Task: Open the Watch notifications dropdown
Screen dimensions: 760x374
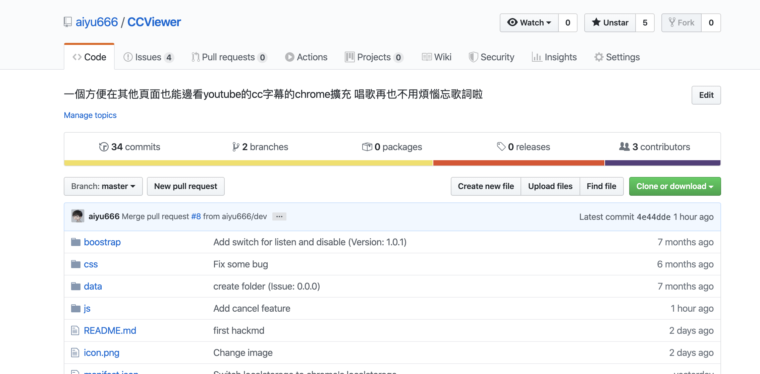Action: 529,23
